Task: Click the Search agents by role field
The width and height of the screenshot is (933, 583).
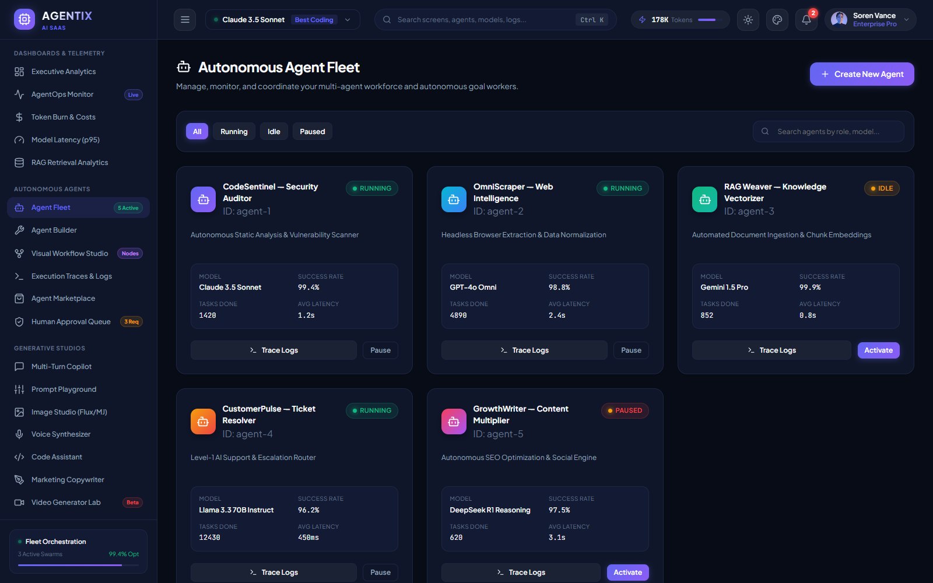Action: (x=828, y=132)
